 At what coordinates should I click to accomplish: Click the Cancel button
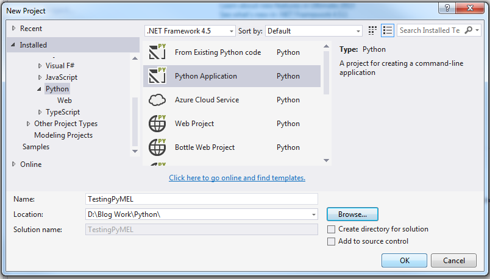[x=454, y=260]
